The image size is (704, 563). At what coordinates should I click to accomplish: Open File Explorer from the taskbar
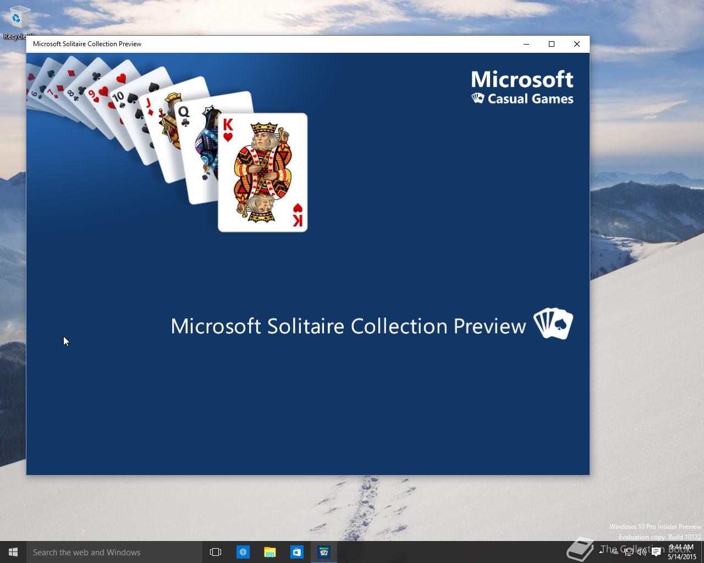[x=269, y=552]
